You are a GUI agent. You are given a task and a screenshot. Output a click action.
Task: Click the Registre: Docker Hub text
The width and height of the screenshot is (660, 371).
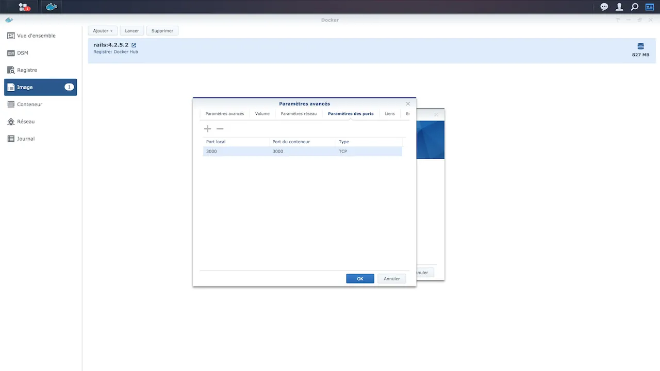[x=115, y=52]
